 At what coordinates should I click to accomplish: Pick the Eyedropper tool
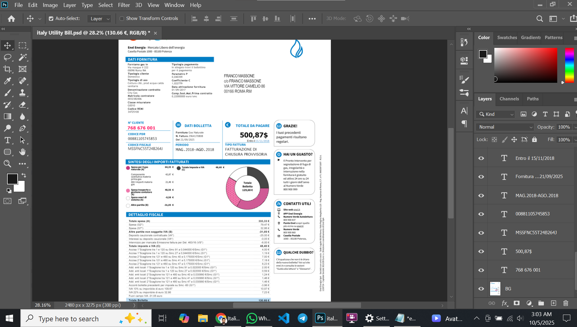point(8,81)
